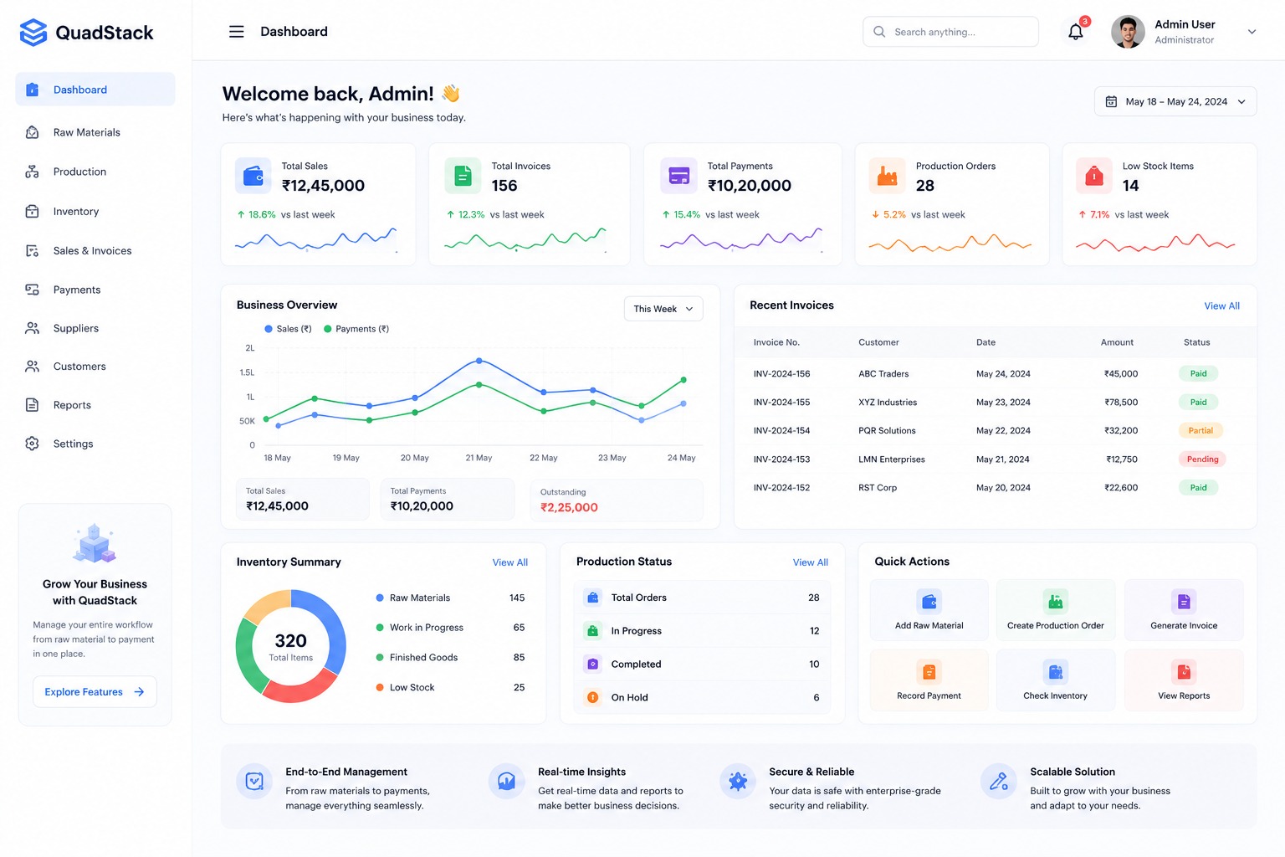Click the Total Invoices document icon
Image resolution: width=1285 pixels, height=857 pixels.
[x=463, y=176]
